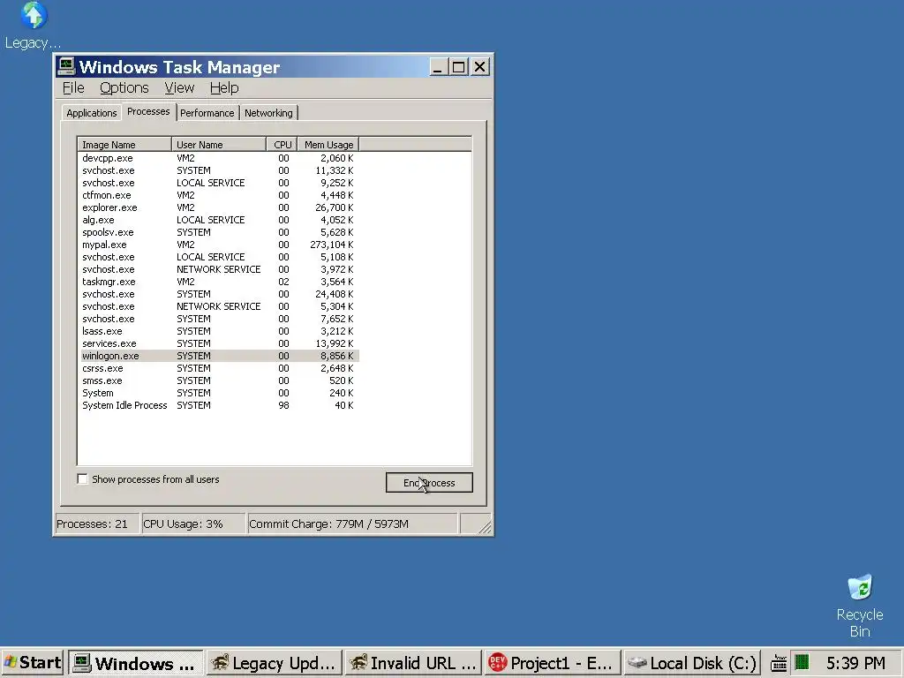Close the Task Manager window
This screenshot has width=904, height=678.
pos(479,67)
